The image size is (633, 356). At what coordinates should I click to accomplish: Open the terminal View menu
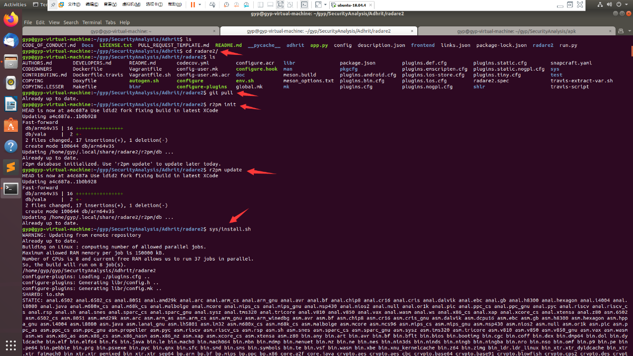(54, 23)
